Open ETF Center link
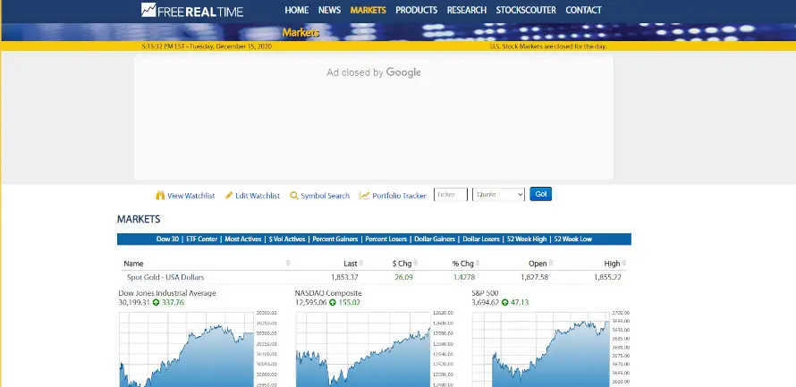Viewport: 796px width, 387px height. click(x=201, y=239)
